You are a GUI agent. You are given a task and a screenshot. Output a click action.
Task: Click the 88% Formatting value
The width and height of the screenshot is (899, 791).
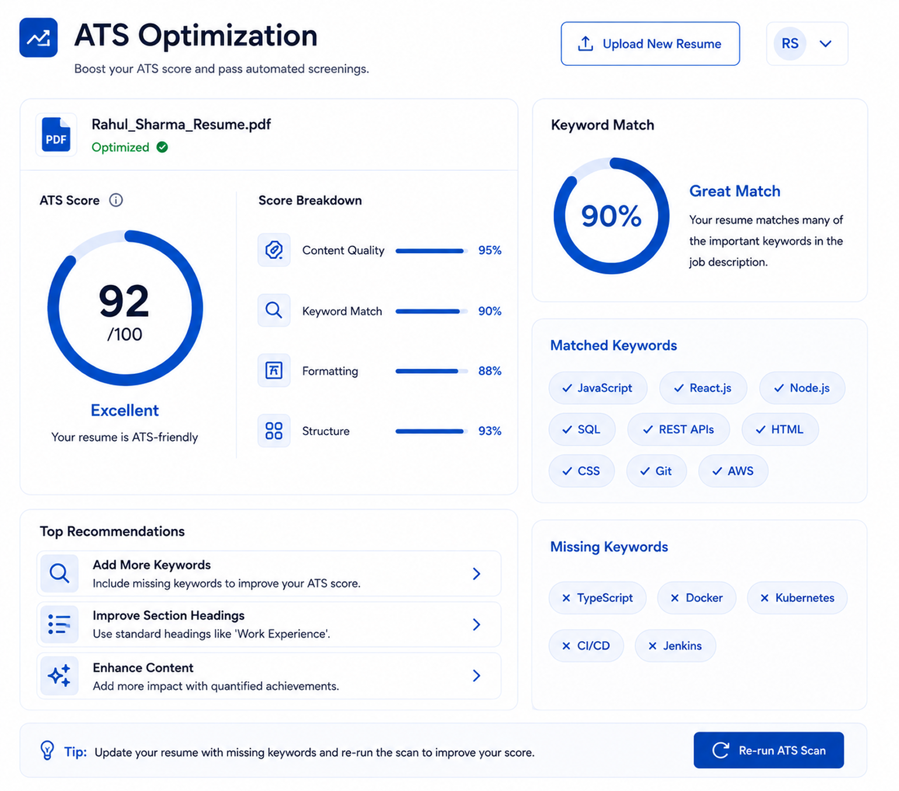tap(490, 371)
